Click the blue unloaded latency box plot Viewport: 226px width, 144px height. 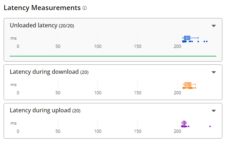pos(187,38)
